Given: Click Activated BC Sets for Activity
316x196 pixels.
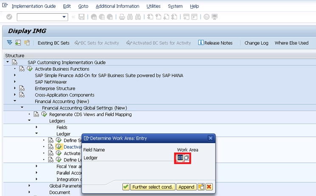Looking at the screenshot, I should [x=158, y=43].
